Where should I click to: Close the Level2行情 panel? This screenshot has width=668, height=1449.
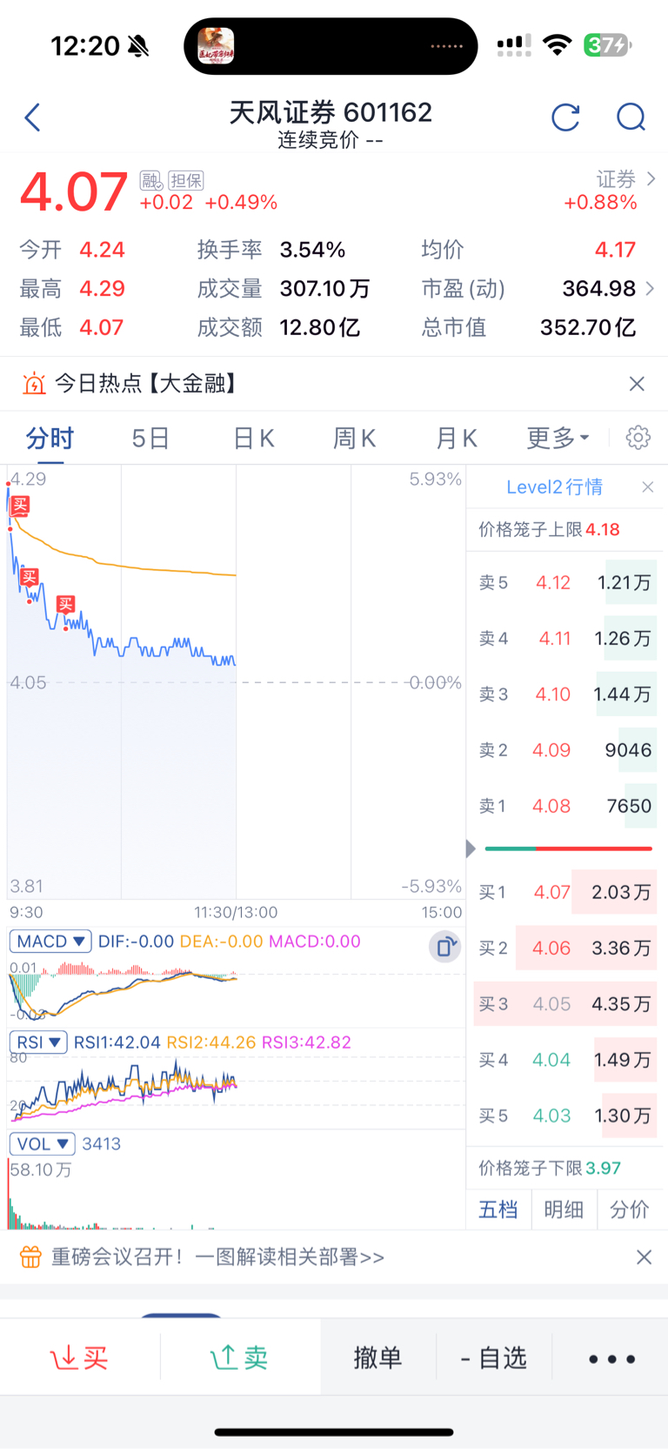pos(647,487)
